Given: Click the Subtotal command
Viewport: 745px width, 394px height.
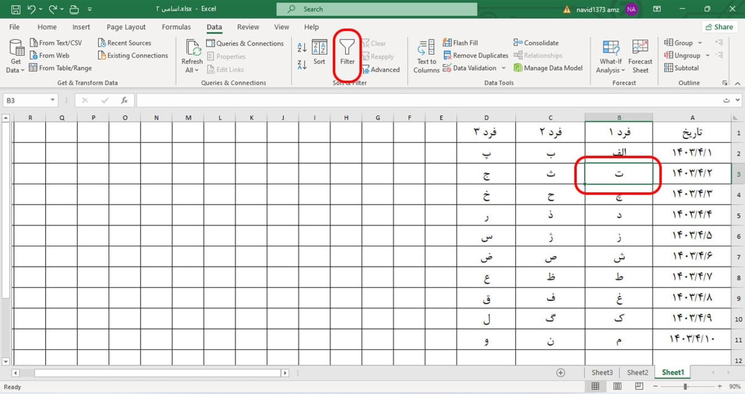Looking at the screenshot, I should coord(681,68).
